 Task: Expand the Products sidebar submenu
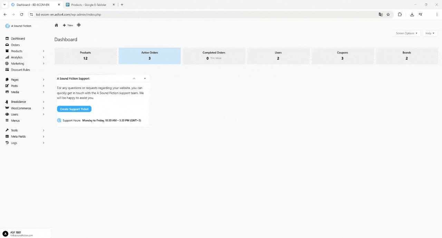pyautogui.click(x=44, y=51)
